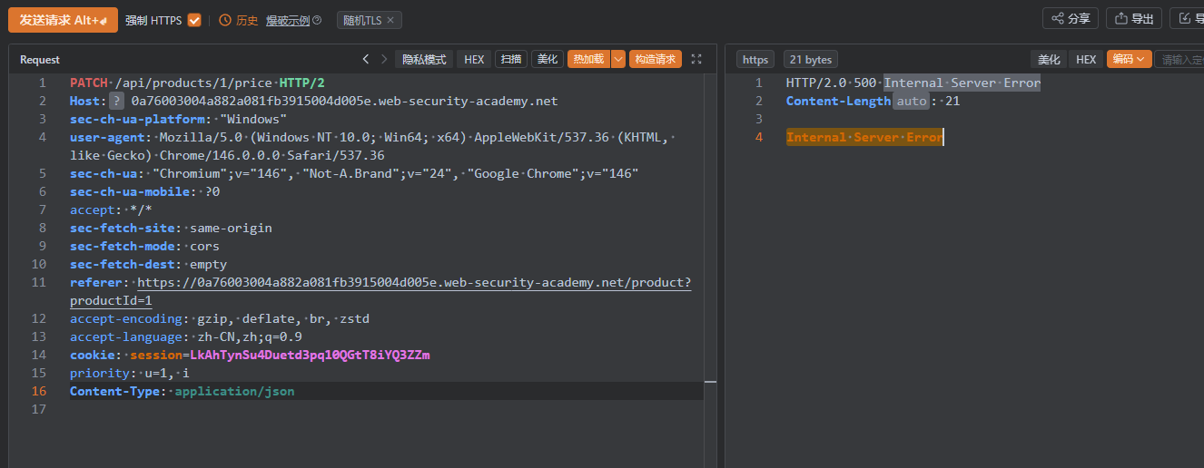Expand Request editor to fullscreen
This screenshot has height=468, width=1204.
696,59
